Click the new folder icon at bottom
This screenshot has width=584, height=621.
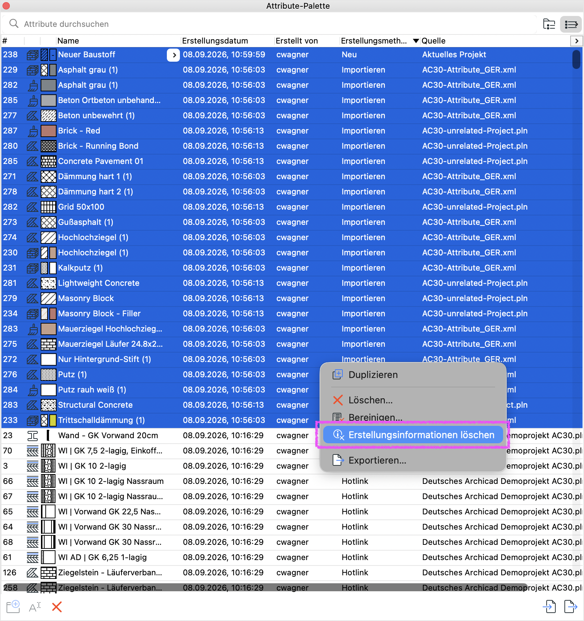[x=13, y=606]
